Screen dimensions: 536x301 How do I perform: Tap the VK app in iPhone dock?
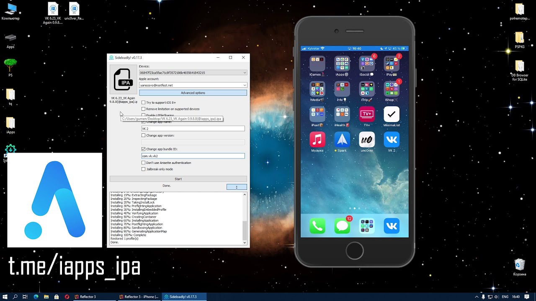pos(392,226)
